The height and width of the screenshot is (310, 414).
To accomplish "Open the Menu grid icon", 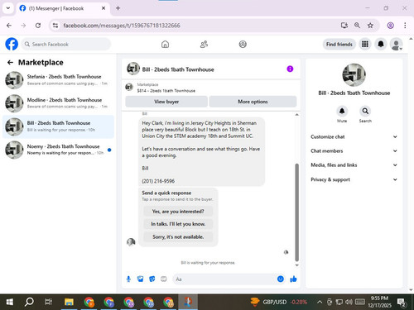I will pos(365,44).
